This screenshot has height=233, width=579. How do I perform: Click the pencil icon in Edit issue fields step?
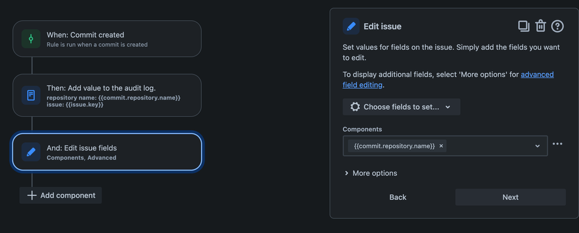point(31,152)
